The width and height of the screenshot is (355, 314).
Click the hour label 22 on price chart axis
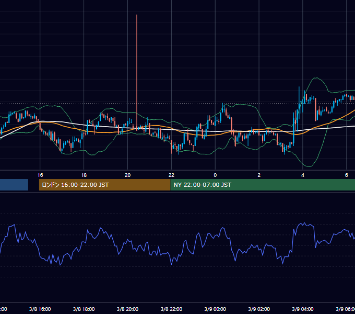(171, 175)
